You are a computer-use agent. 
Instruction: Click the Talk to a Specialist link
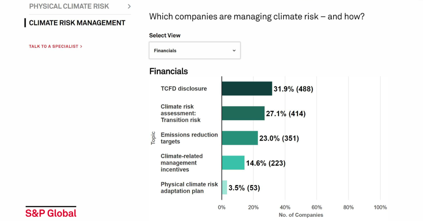[54, 46]
